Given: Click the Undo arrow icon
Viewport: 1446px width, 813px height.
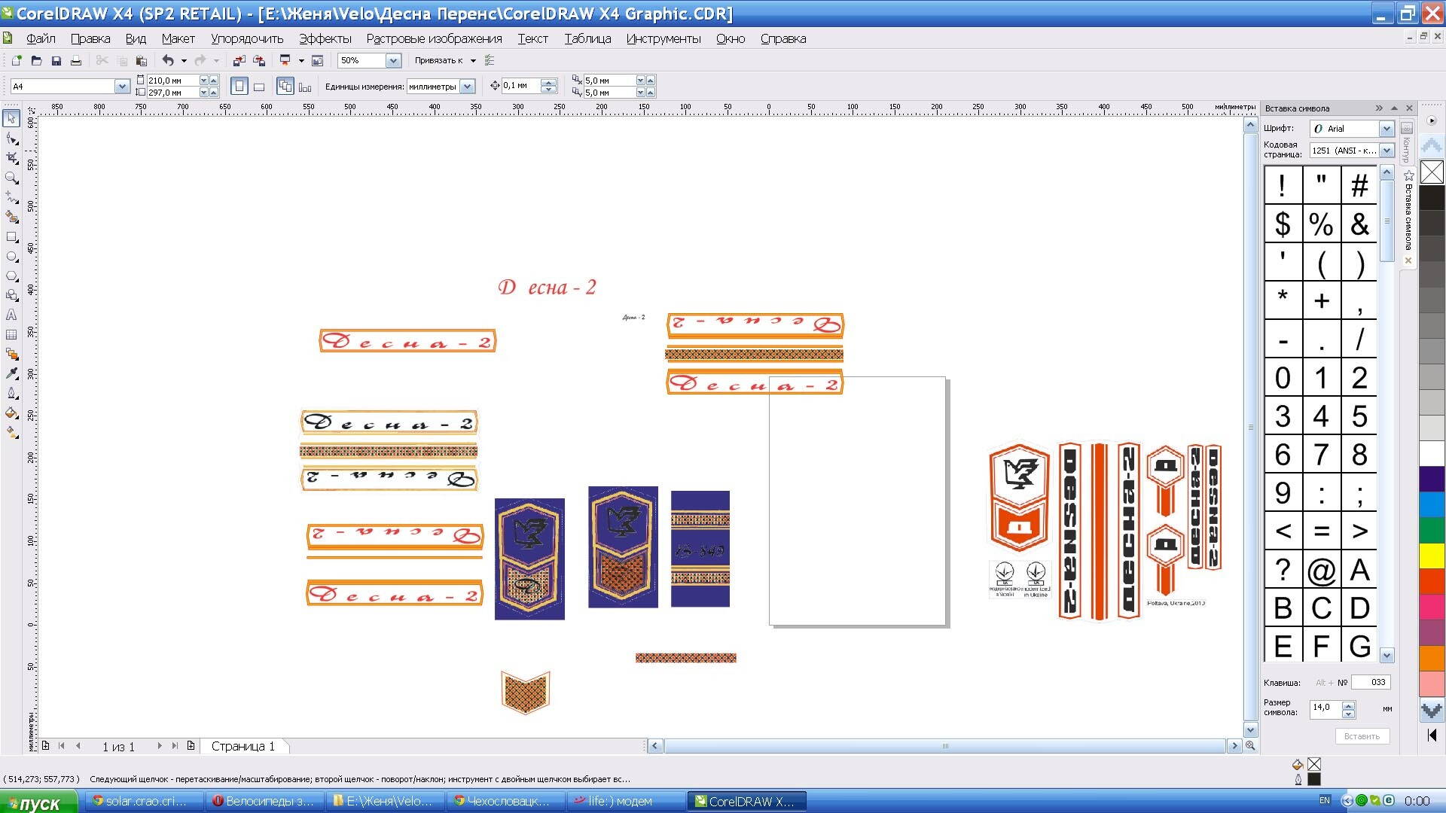Looking at the screenshot, I should (x=168, y=60).
